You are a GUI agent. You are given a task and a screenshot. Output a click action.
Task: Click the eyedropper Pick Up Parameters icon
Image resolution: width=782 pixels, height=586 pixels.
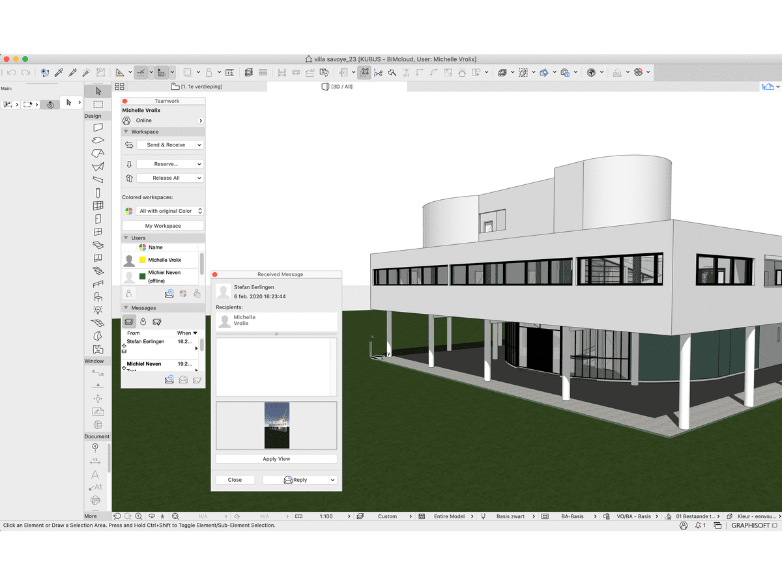click(x=59, y=72)
